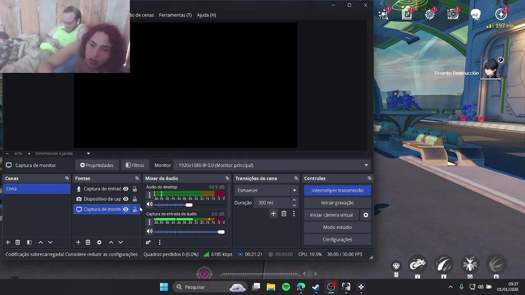Select the Cena scene item
Viewport: 525px width, 295px height.
(x=37, y=189)
